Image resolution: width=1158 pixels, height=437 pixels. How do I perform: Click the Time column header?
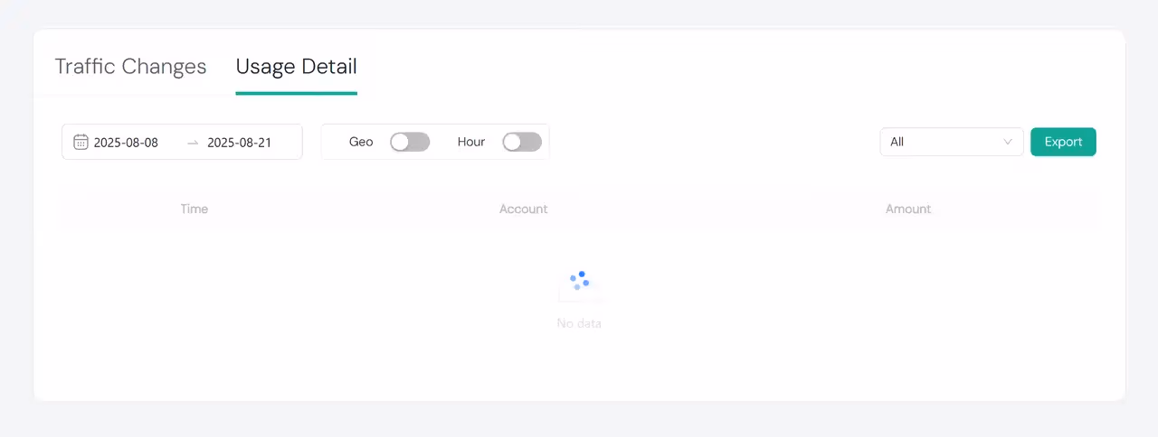(194, 209)
